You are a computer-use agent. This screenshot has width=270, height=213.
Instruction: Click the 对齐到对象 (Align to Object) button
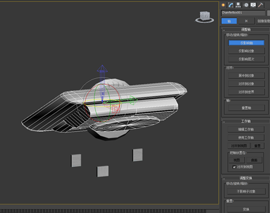pyautogui.click(x=246, y=84)
